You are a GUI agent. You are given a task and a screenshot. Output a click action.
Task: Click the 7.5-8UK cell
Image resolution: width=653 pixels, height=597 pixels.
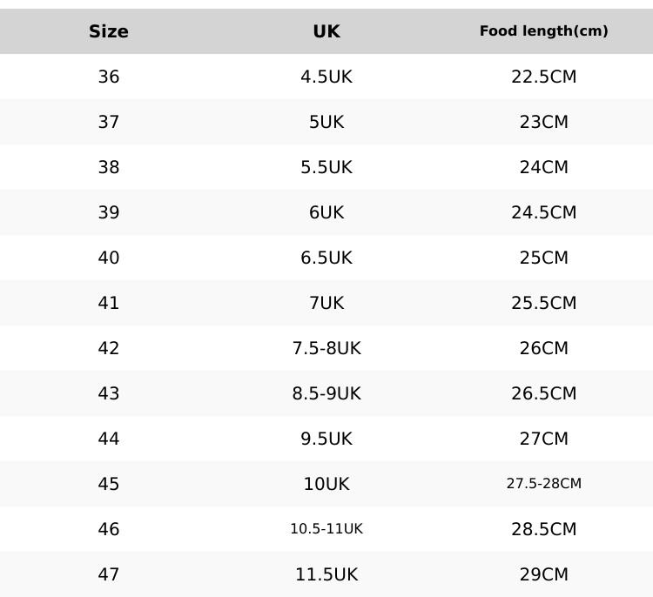point(326,348)
